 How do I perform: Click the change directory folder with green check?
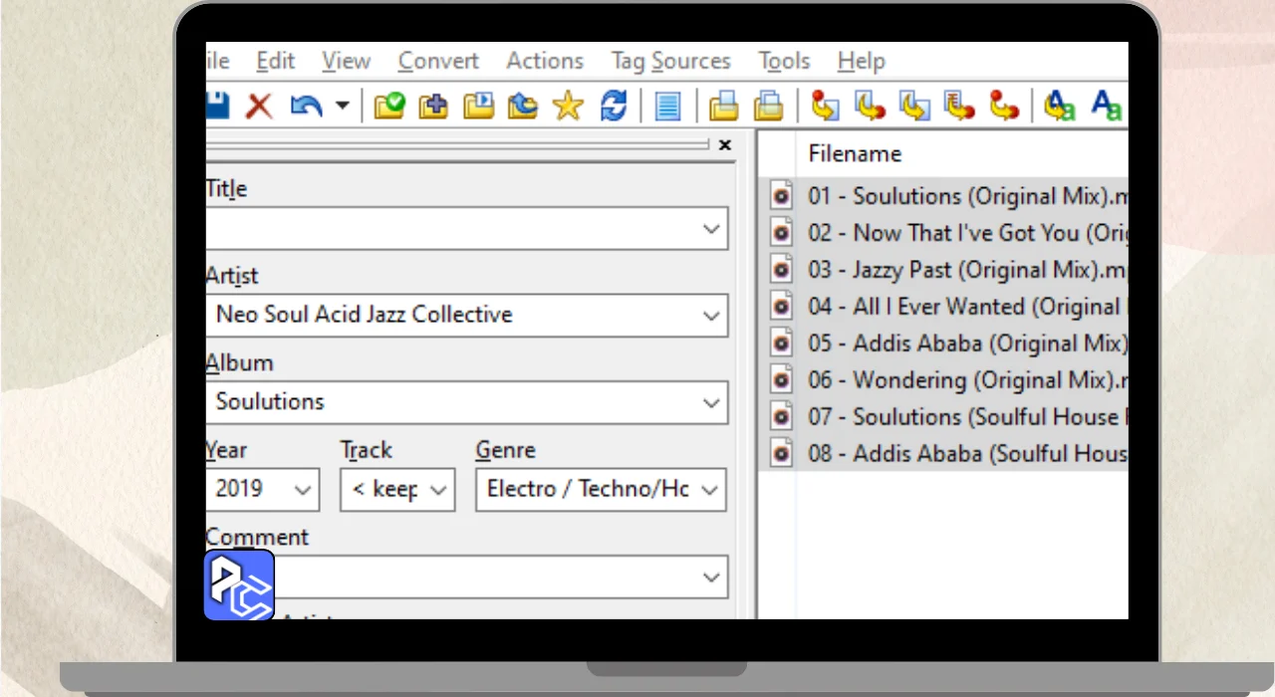pos(388,106)
